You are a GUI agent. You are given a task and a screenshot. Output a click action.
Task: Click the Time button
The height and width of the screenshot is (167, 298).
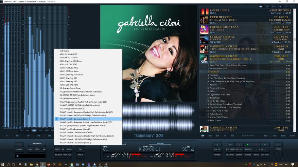click(x=81, y=152)
